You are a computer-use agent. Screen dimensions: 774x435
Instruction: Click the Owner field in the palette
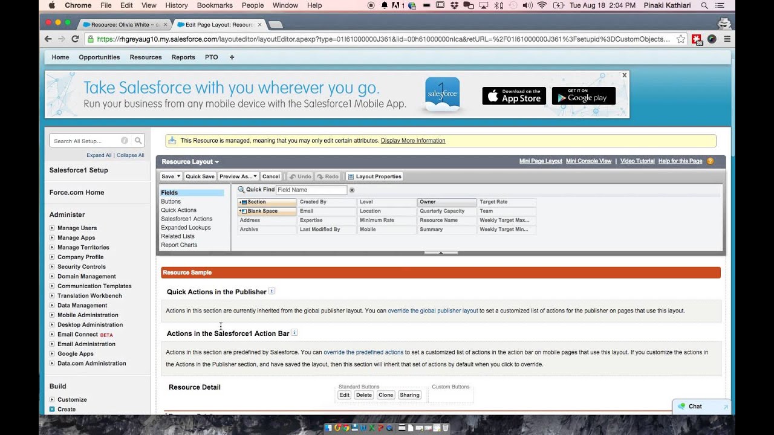447,202
